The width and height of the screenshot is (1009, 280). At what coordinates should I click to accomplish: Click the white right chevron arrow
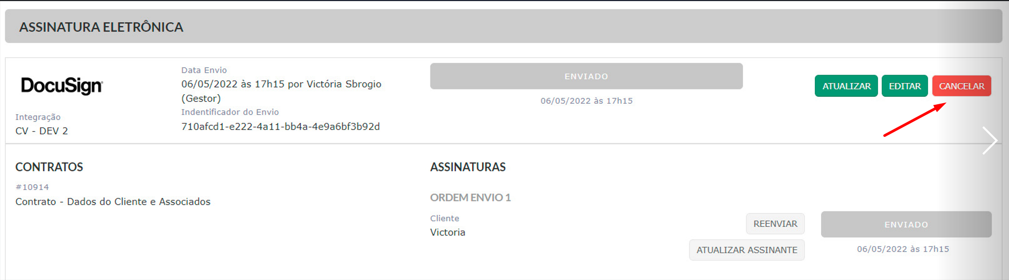pos(990,141)
